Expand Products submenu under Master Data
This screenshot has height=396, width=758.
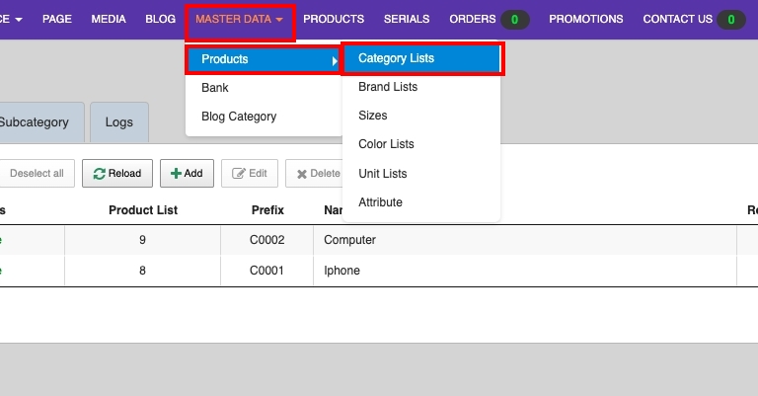pyautogui.click(x=263, y=59)
